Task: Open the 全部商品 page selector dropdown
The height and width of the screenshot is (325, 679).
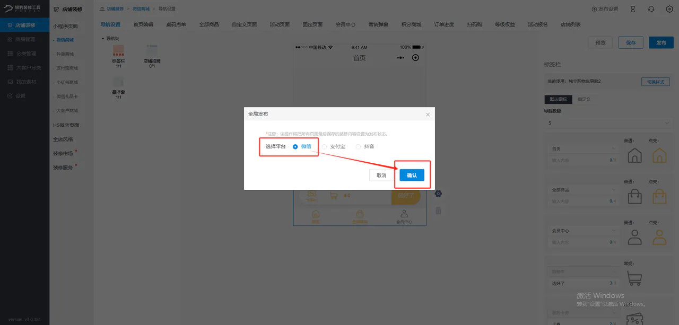Action: (584, 190)
